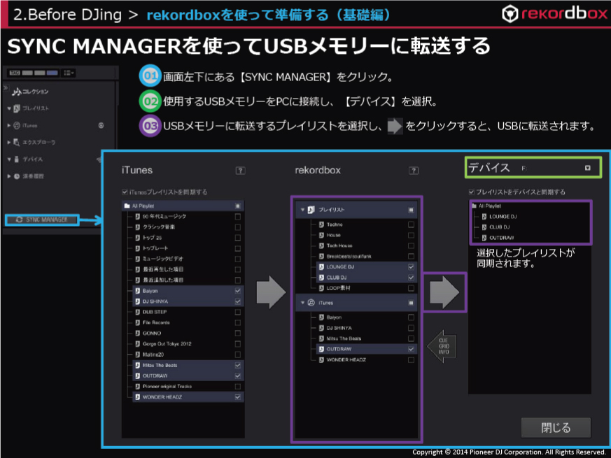The image size is (611, 458).
Task: Click the CUE GRID INFO left arrow
Action: [442, 346]
